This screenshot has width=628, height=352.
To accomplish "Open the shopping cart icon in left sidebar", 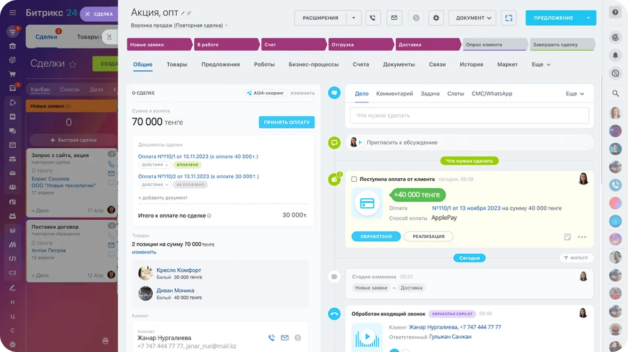I will [x=12, y=74].
